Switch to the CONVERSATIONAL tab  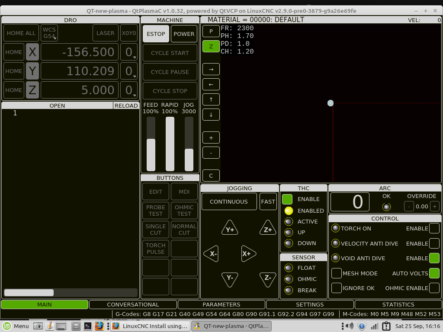(133, 305)
